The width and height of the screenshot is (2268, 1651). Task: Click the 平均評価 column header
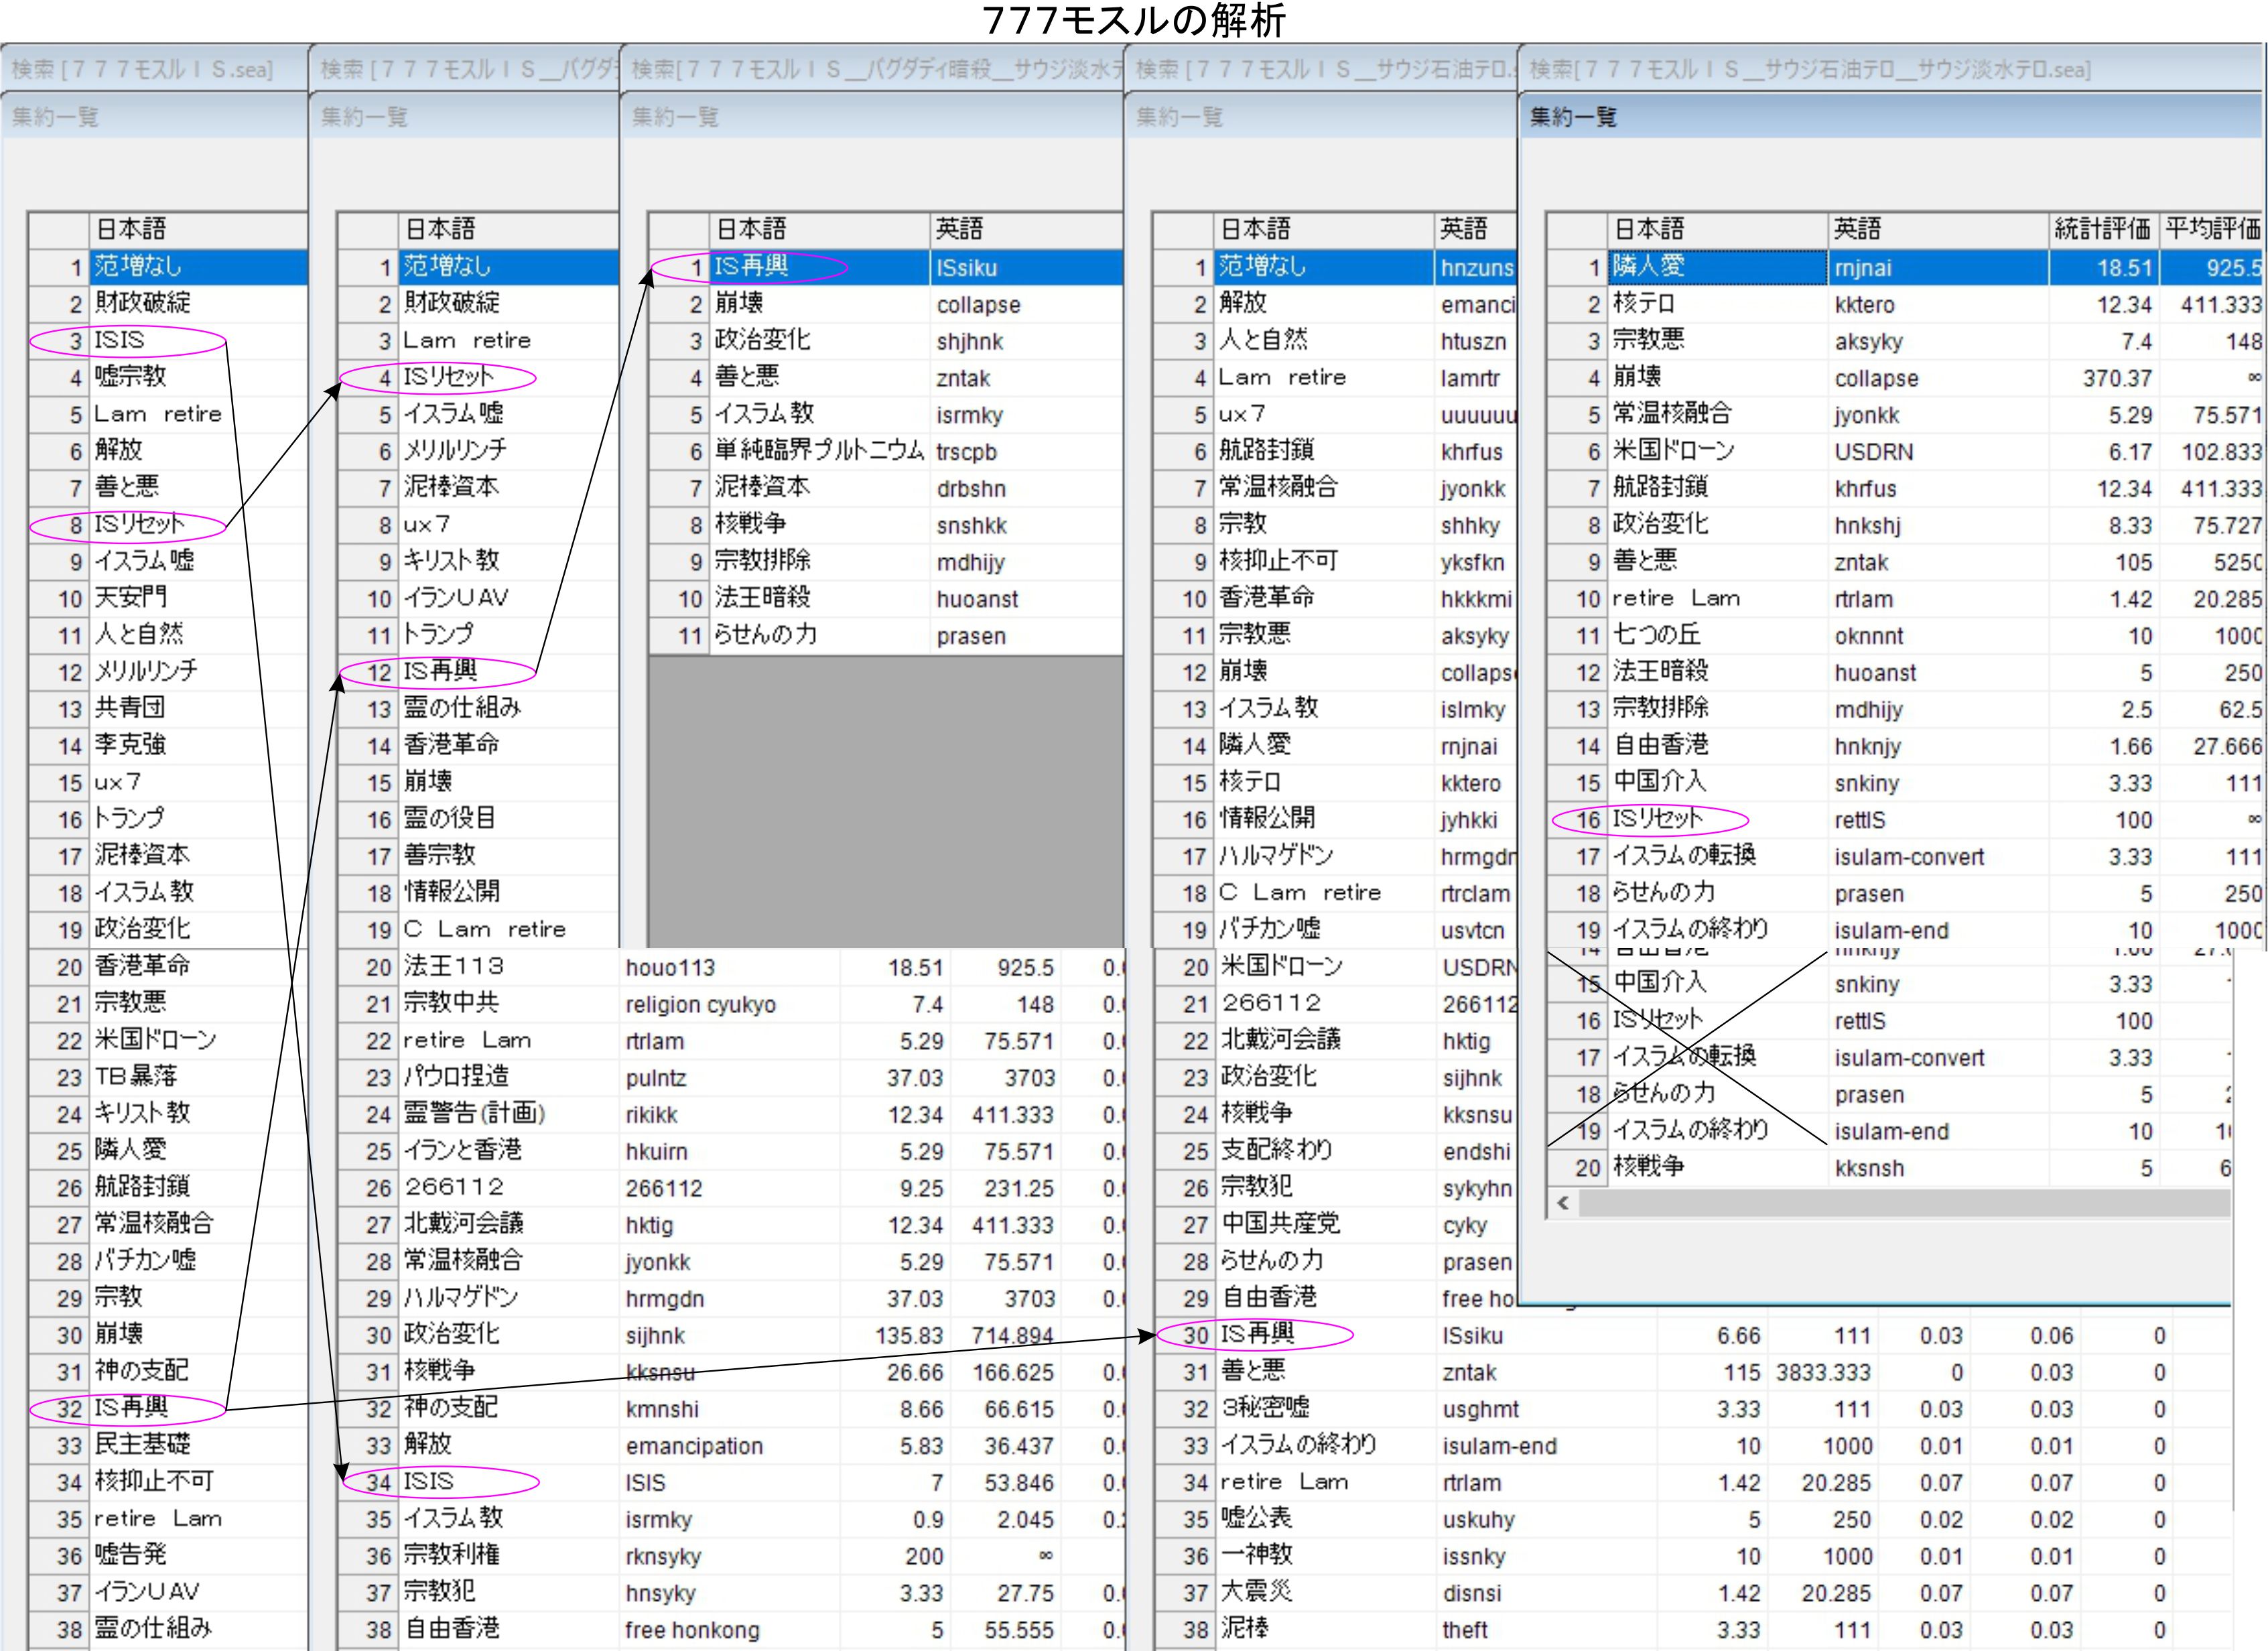pyautogui.click(x=2211, y=229)
